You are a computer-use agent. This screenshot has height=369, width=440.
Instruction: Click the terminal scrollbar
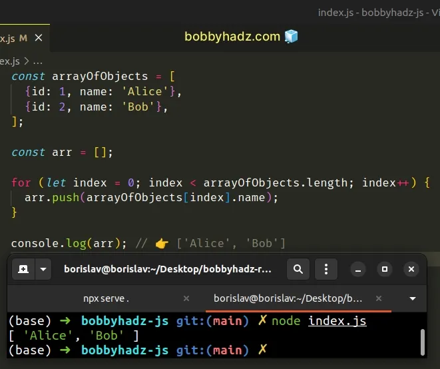point(423,342)
